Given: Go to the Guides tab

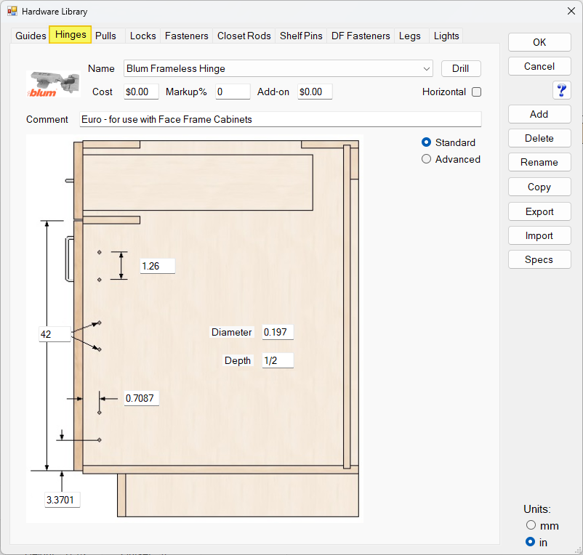Looking at the screenshot, I should (31, 36).
